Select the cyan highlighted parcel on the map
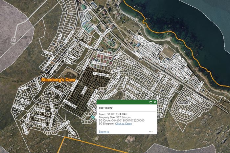The width and height of the screenshot is (230, 153). click(x=93, y=117)
